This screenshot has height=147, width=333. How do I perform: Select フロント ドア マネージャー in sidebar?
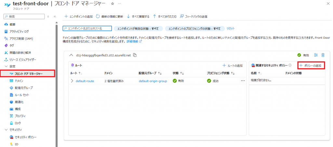[x=28, y=73]
